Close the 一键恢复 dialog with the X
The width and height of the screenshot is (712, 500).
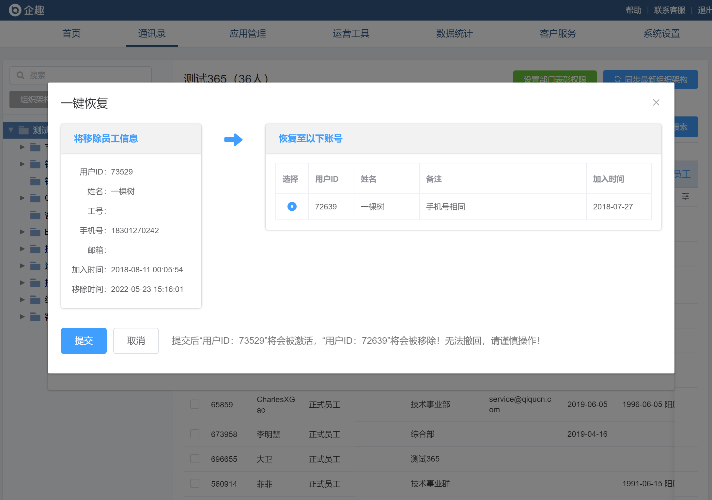(656, 102)
